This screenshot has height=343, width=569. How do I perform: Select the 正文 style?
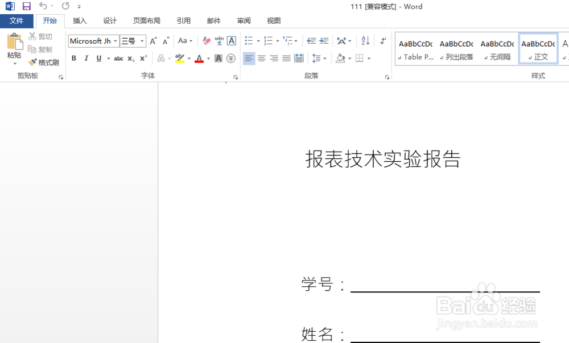point(537,49)
